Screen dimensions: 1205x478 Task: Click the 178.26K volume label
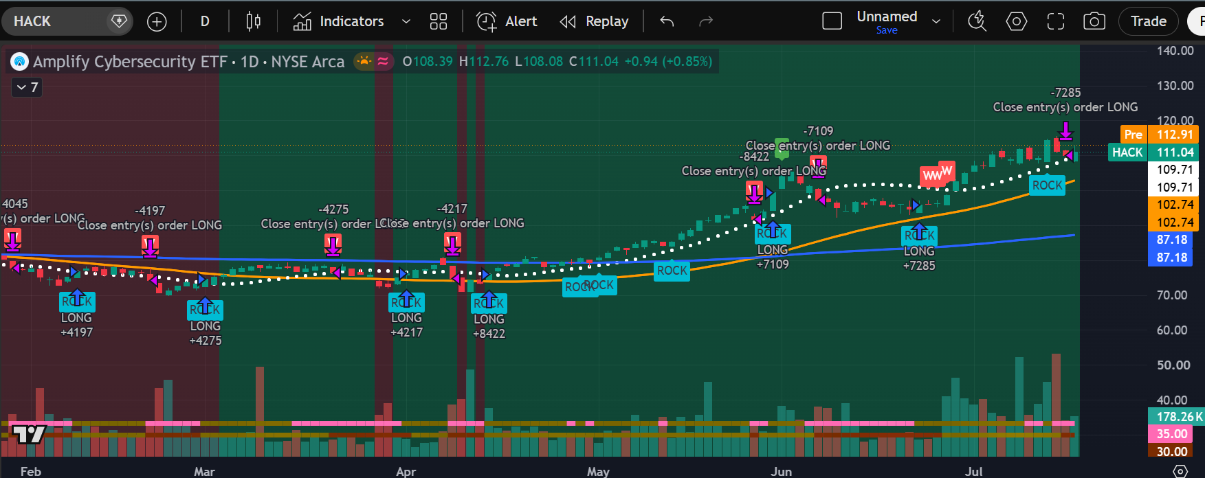coord(1176,416)
